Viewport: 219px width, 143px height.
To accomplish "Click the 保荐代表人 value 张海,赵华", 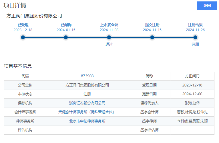I will tap(192, 103).
